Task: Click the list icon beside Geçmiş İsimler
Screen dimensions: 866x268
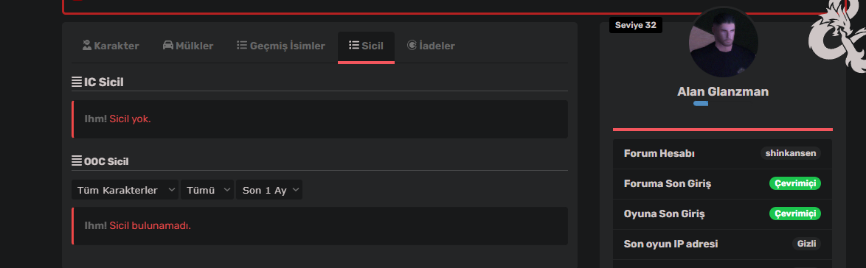Action: (242, 45)
